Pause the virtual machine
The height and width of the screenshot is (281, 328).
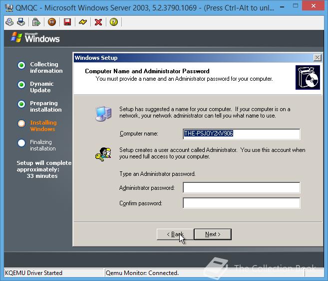pos(52,22)
